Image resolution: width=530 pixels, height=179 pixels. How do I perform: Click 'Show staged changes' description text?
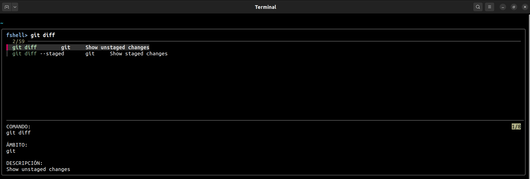point(139,54)
